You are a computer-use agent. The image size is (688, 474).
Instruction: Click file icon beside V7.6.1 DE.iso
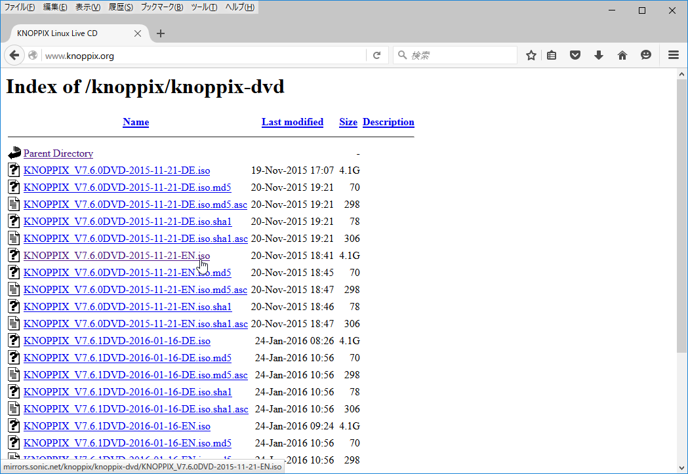pyautogui.click(x=14, y=341)
